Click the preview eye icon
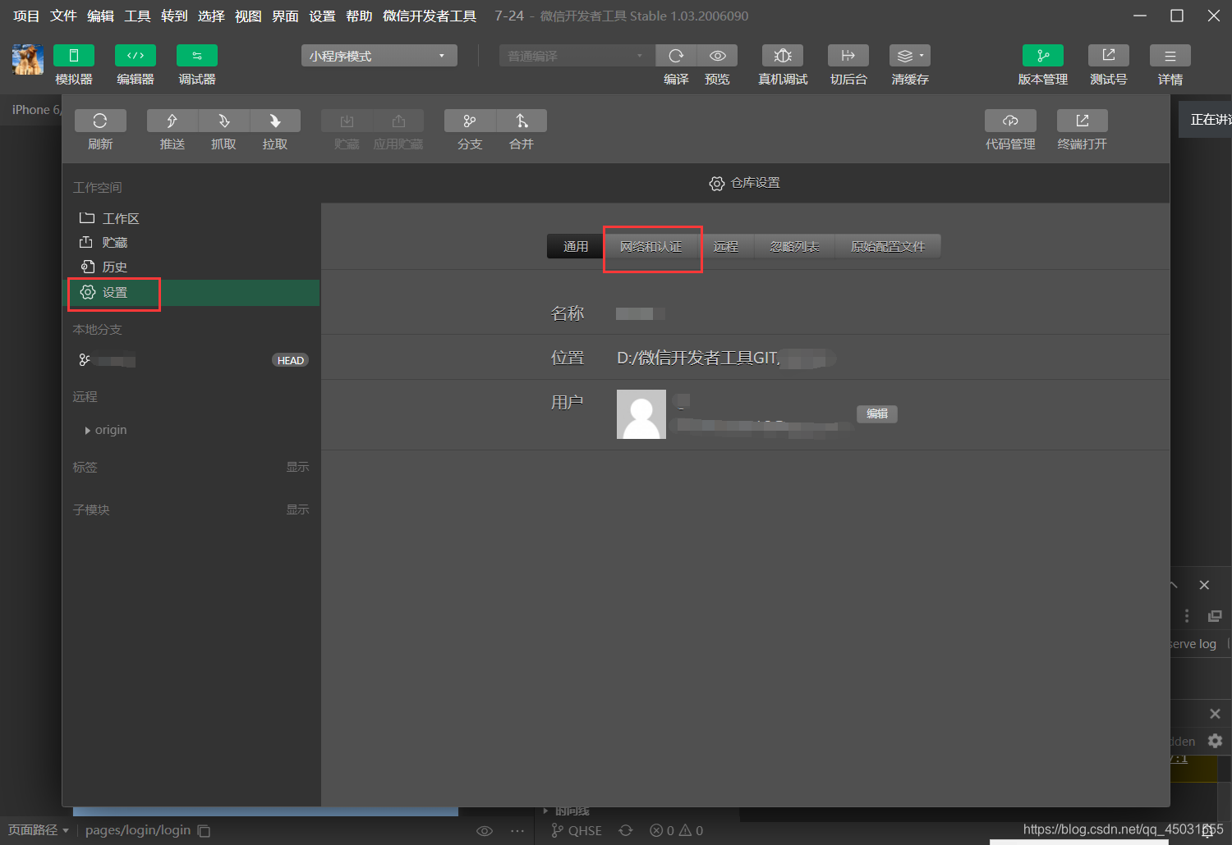Screen dimensions: 1232x845 [717, 56]
